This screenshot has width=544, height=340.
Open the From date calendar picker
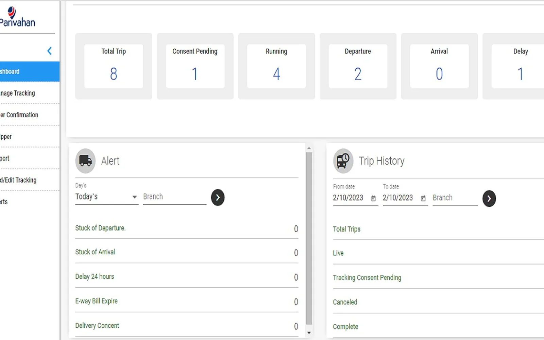pyautogui.click(x=373, y=198)
